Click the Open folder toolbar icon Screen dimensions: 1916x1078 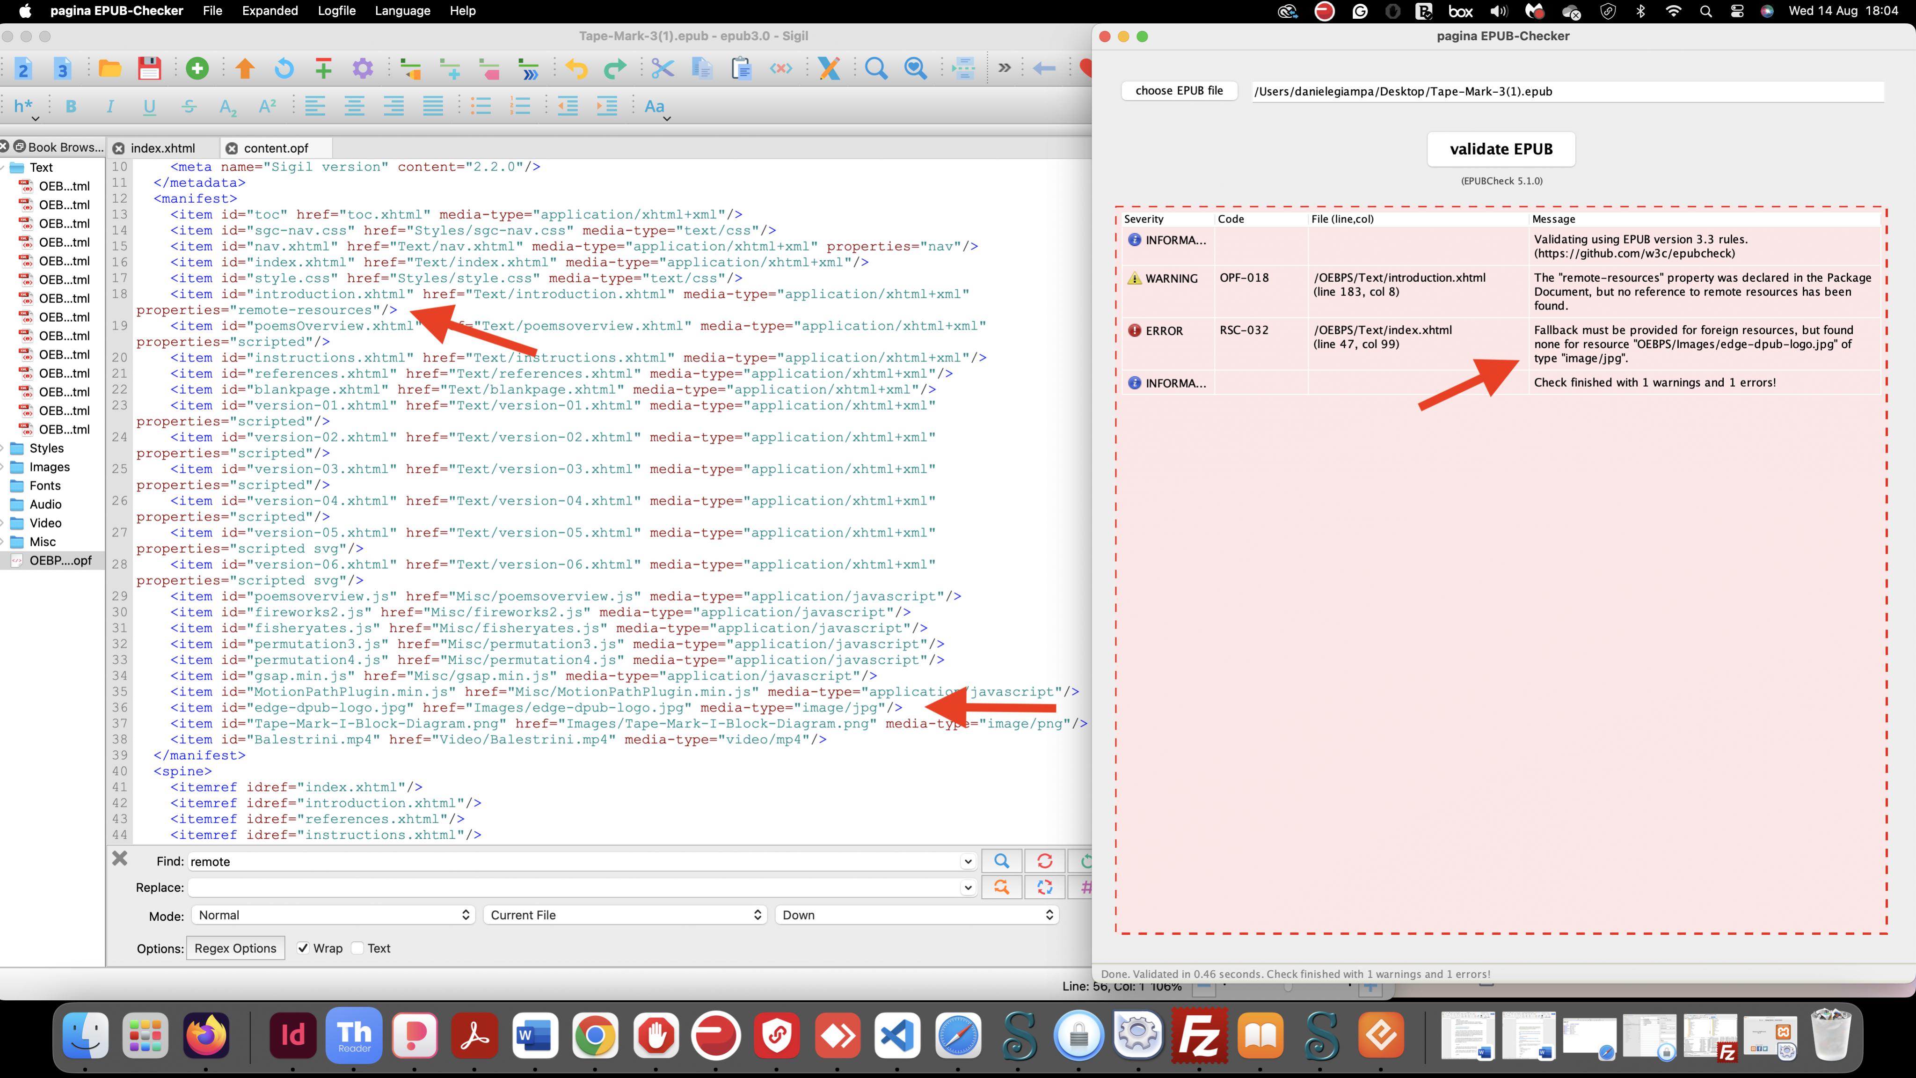tap(110, 68)
